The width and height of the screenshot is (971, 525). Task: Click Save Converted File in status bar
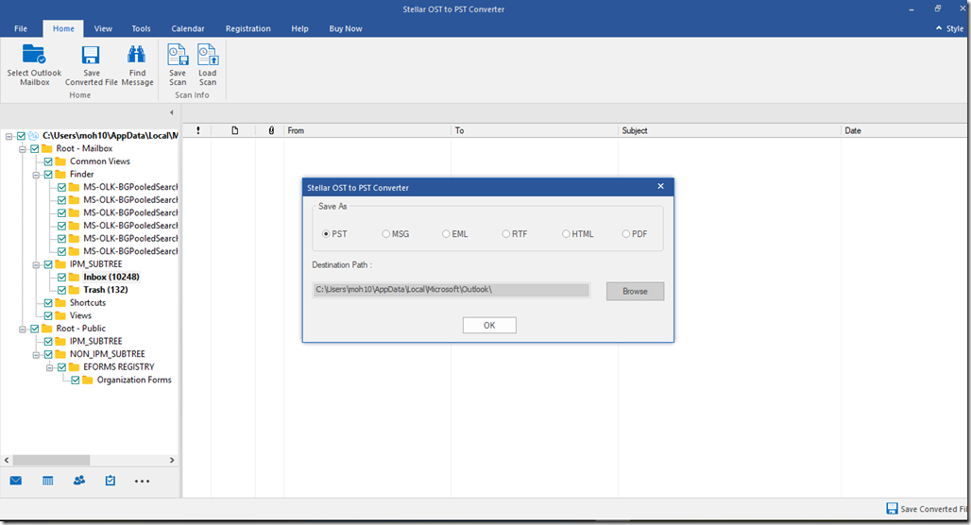[x=927, y=509]
